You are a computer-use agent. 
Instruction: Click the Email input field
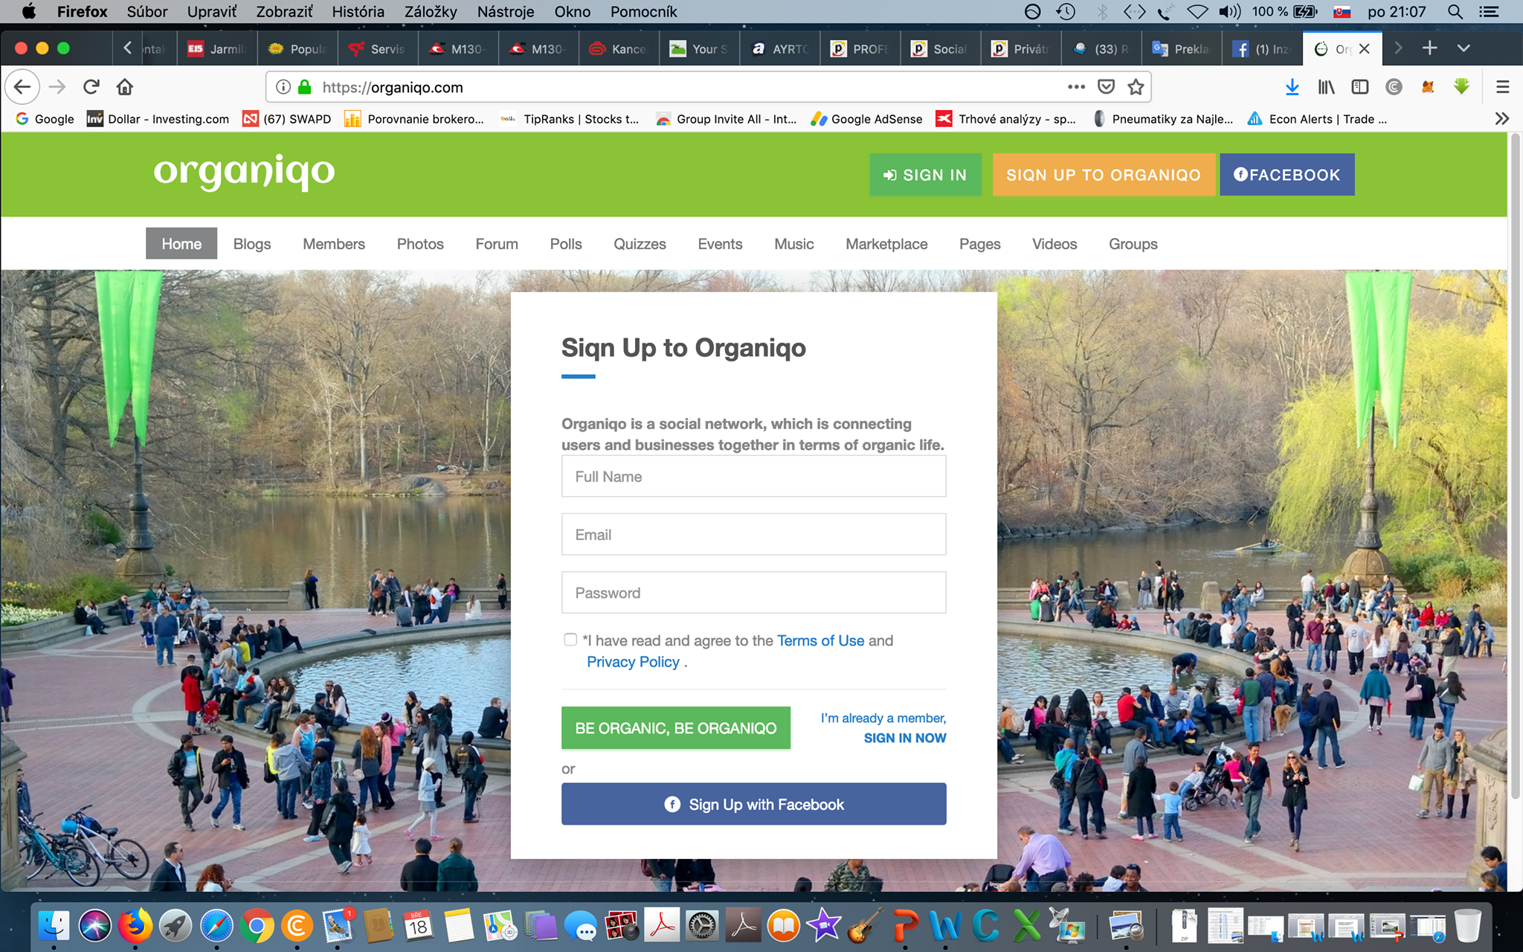tap(753, 534)
